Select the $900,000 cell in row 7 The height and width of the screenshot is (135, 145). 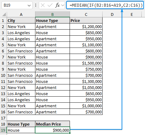[x=86, y=57]
